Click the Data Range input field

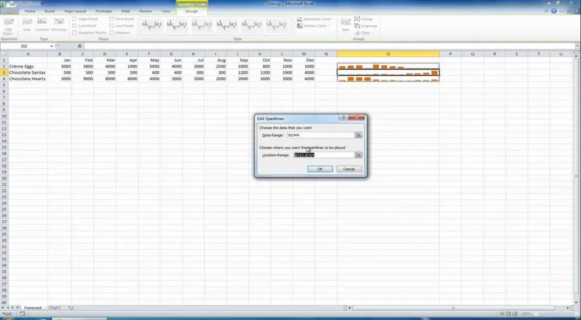[x=321, y=135]
